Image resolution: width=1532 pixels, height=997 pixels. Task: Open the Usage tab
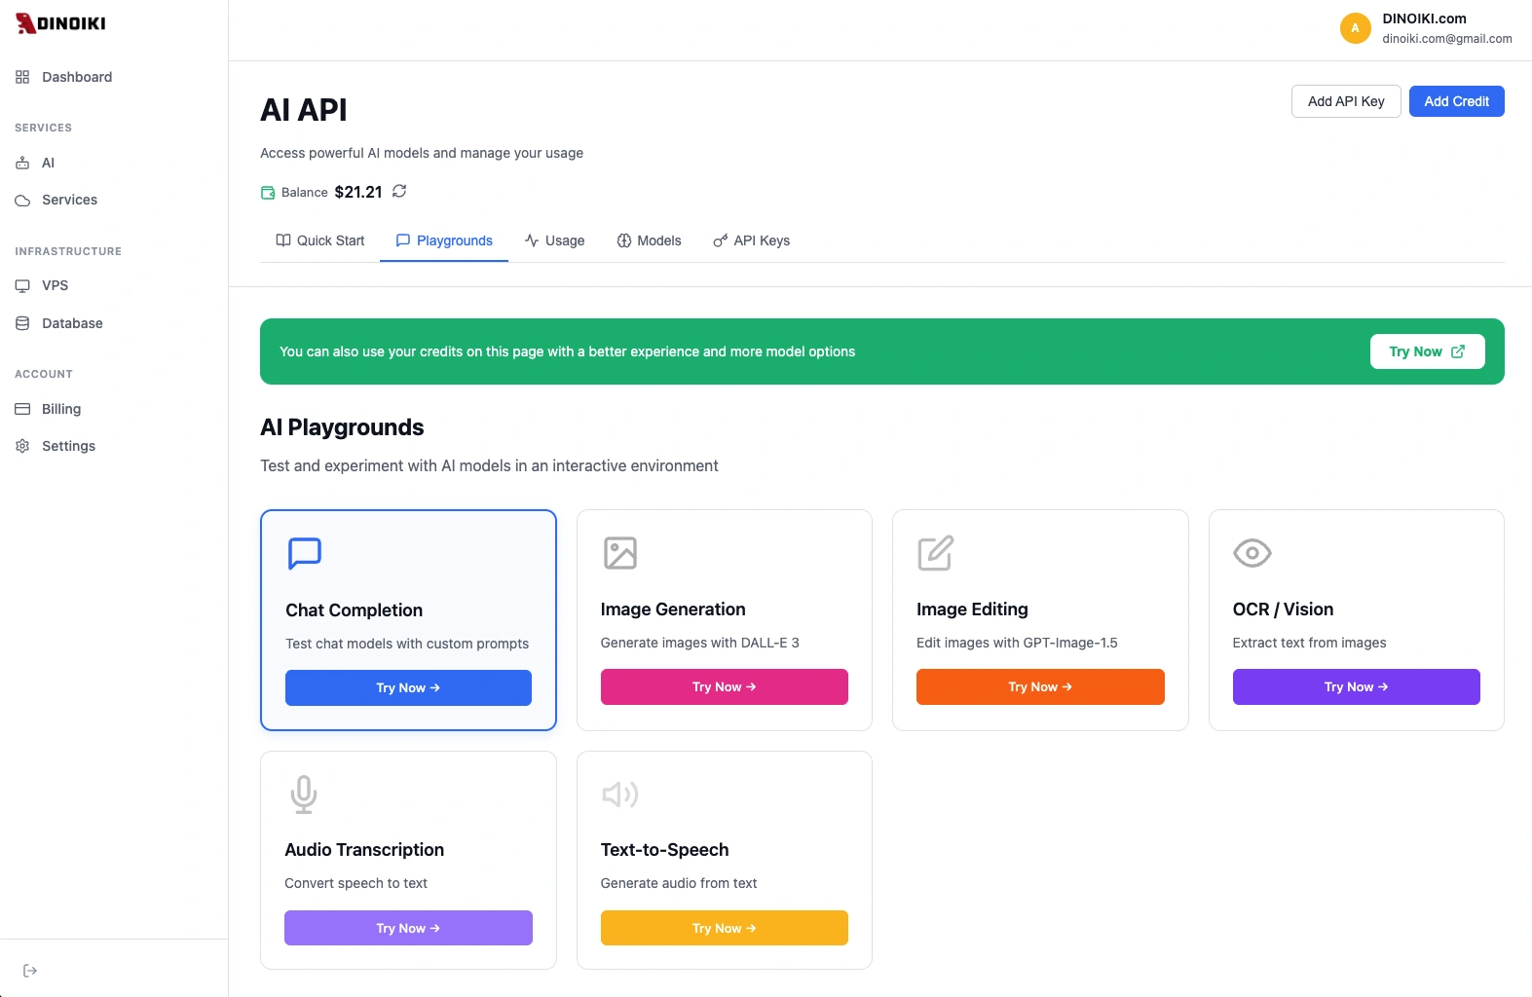[x=554, y=240]
